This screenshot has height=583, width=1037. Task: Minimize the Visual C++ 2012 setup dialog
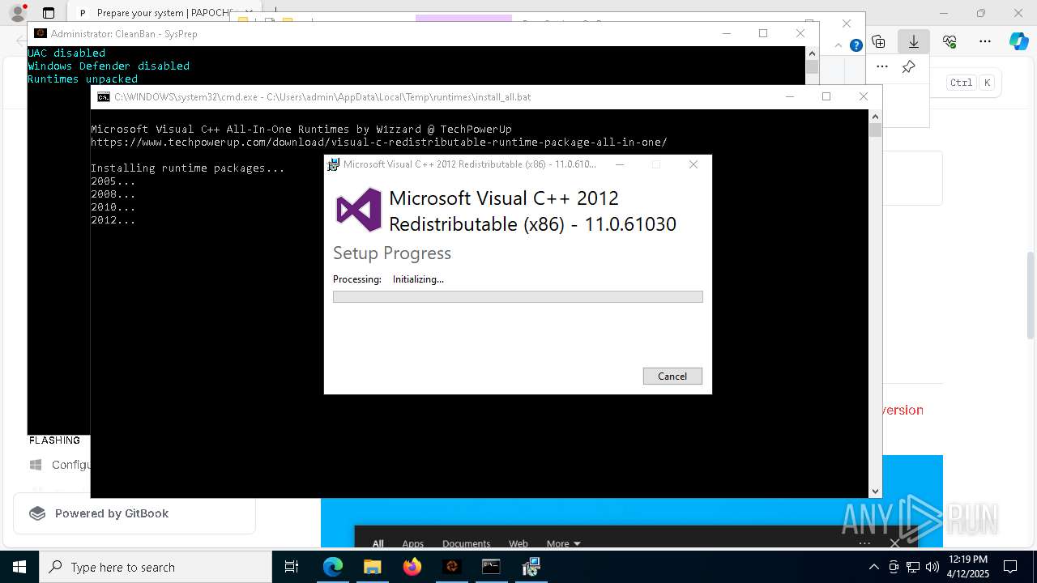click(620, 164)
